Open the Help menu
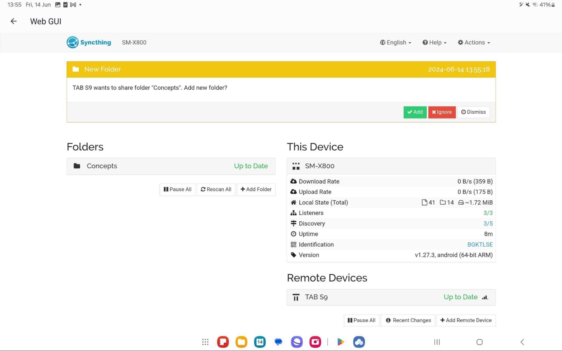Image resolution: width=562 pixels, height=351 pixels. pyautogui.click(x=434, y=42)
